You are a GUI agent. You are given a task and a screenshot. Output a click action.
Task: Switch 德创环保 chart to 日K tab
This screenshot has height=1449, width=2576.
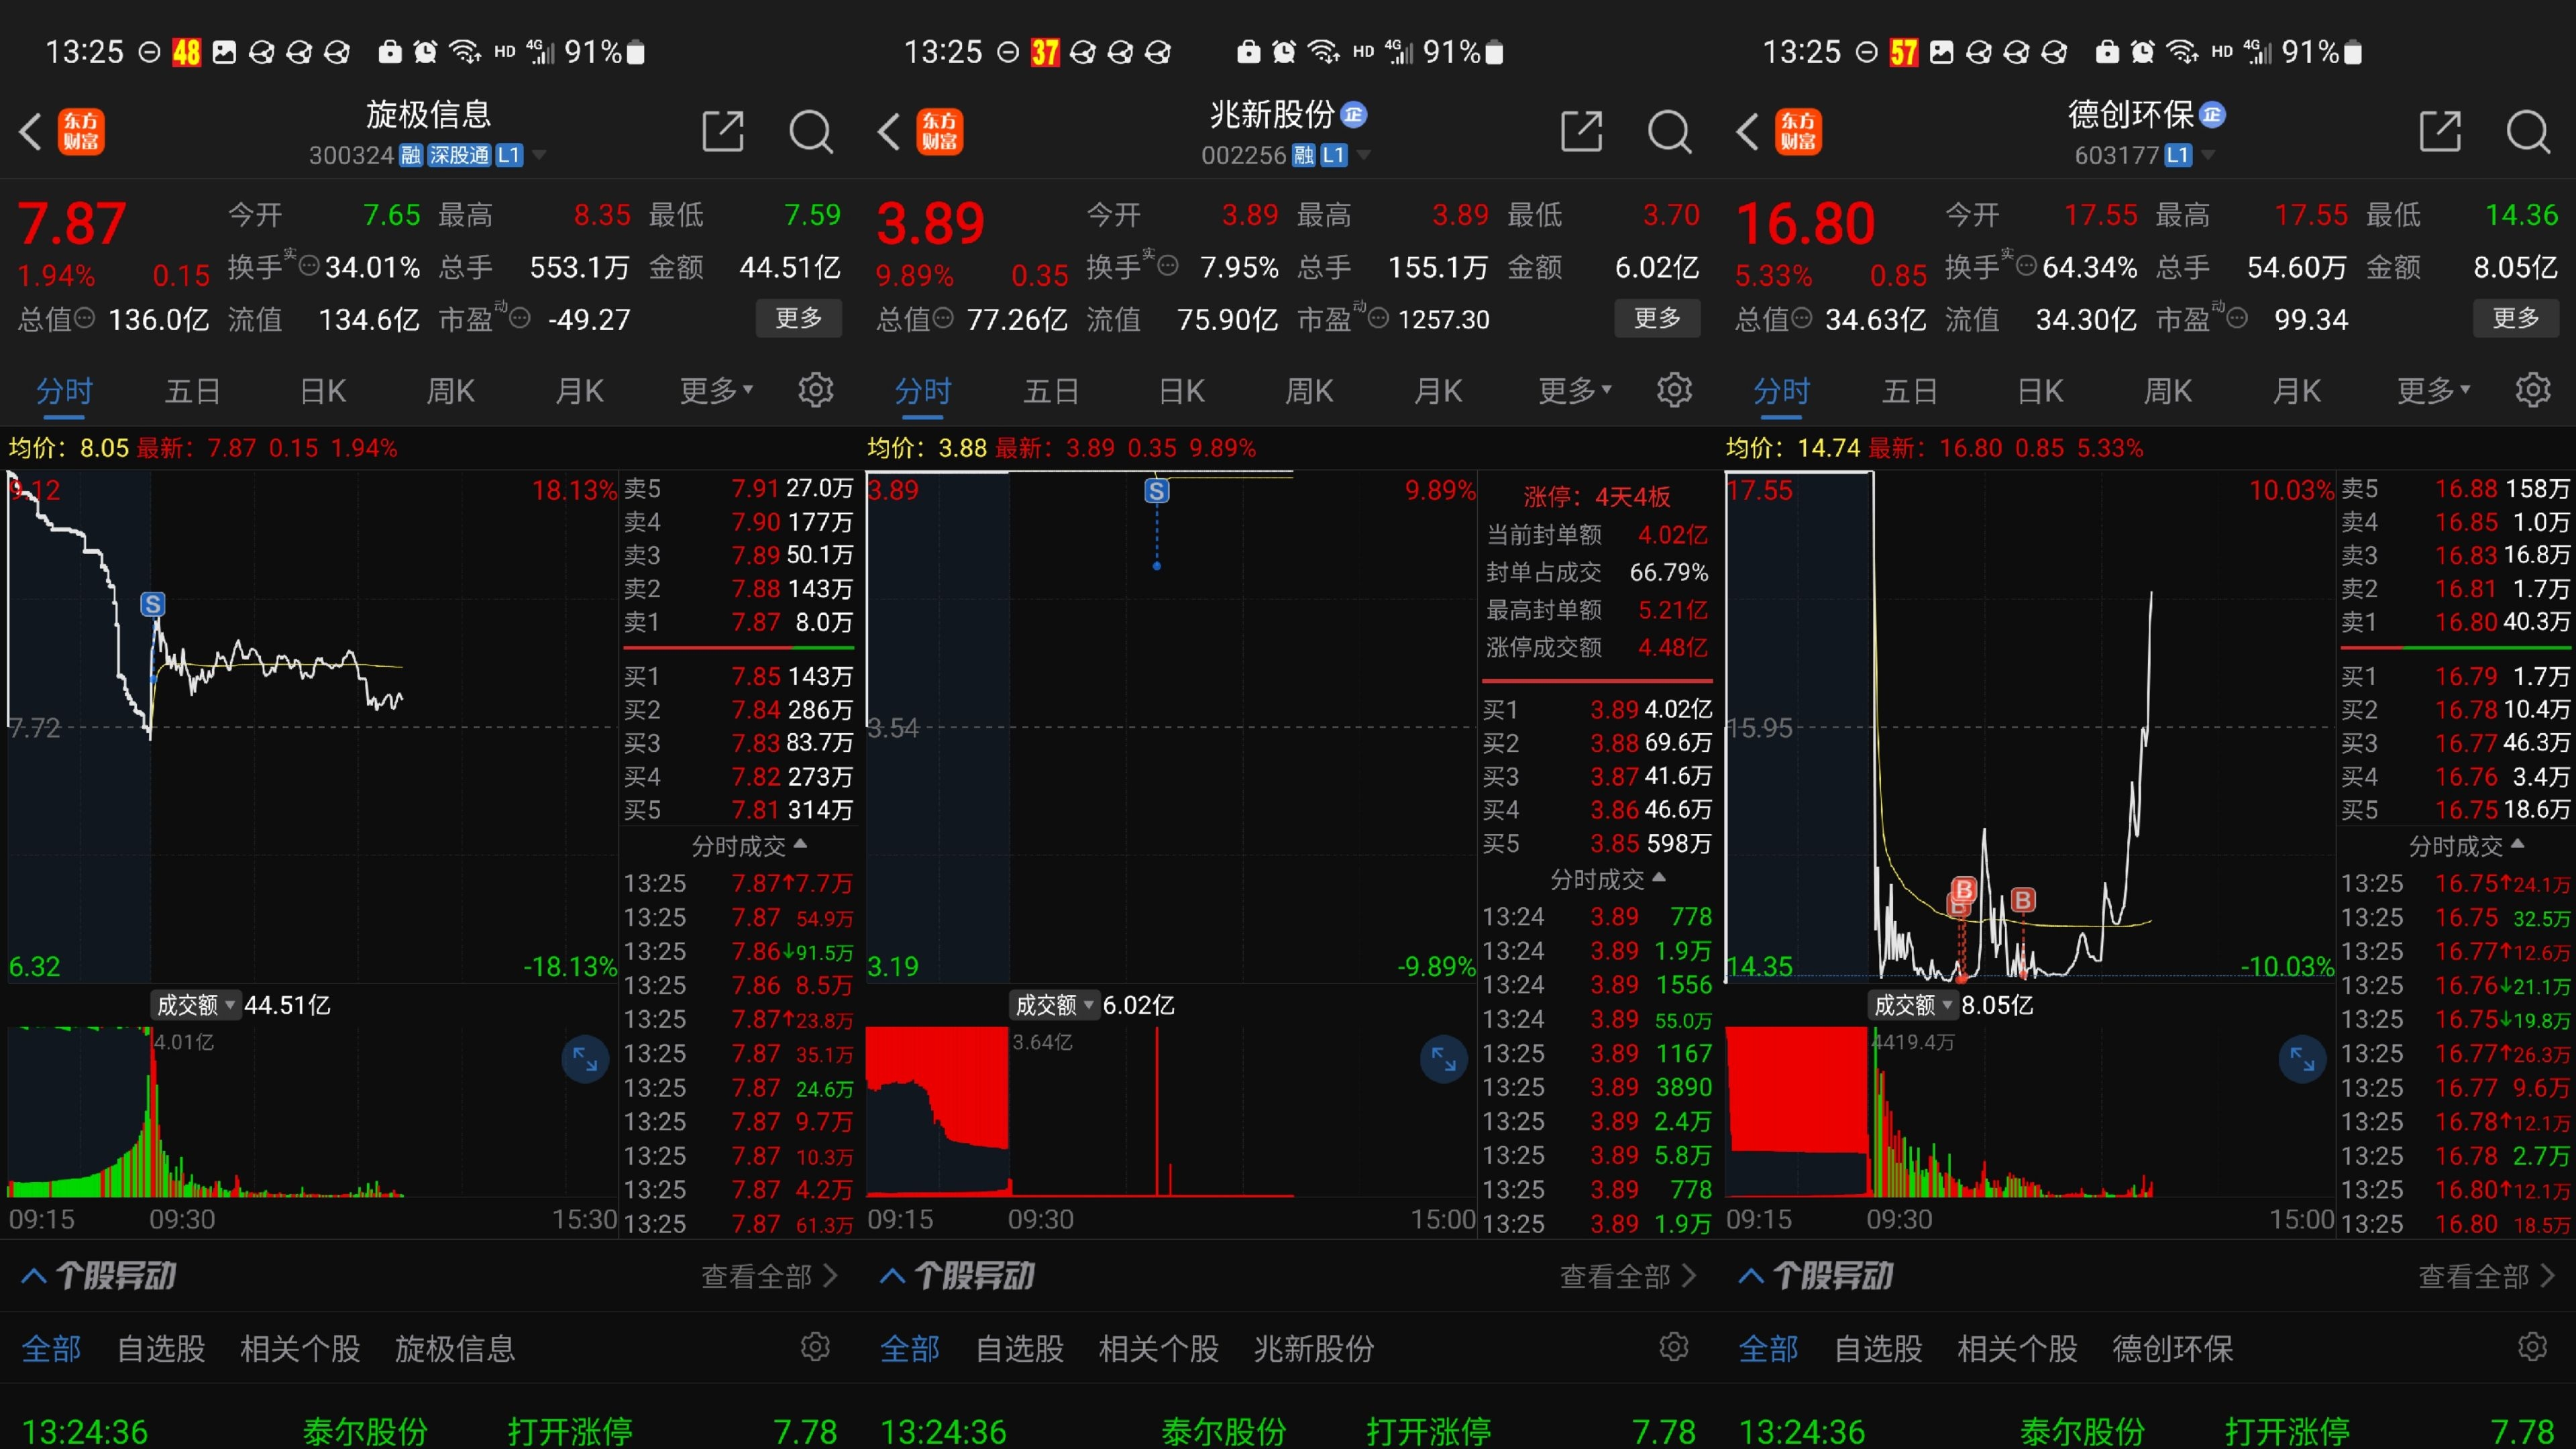click(2040, 390)
